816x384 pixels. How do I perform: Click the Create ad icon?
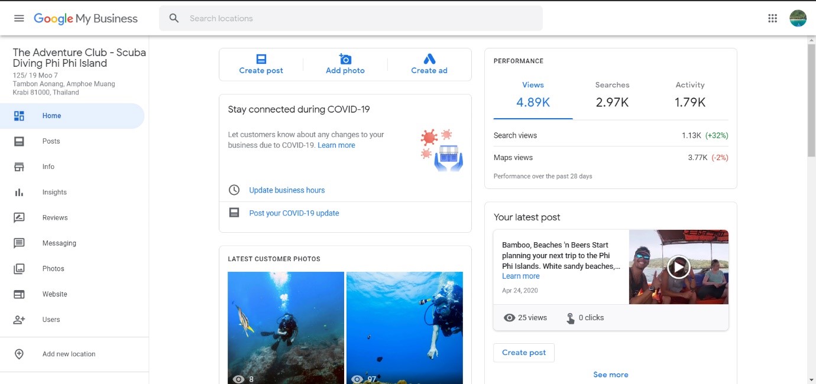click(429, 59)
